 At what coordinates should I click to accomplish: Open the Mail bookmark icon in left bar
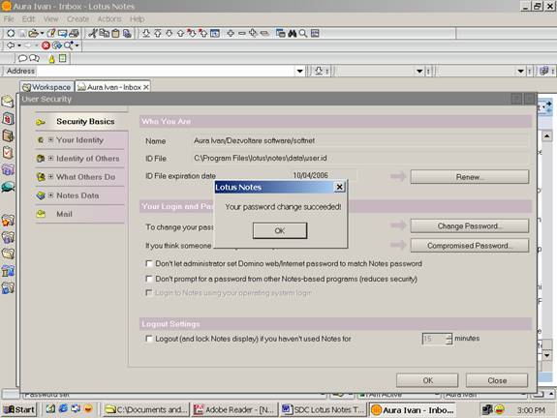tap(8, 102)
